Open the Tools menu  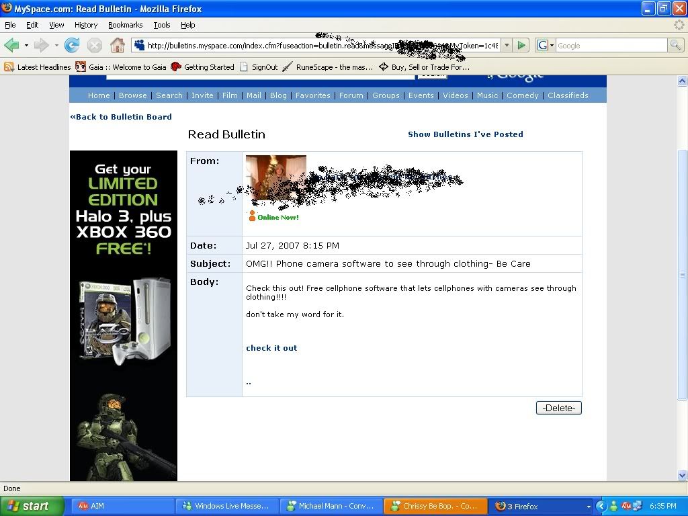pos(162,25)
